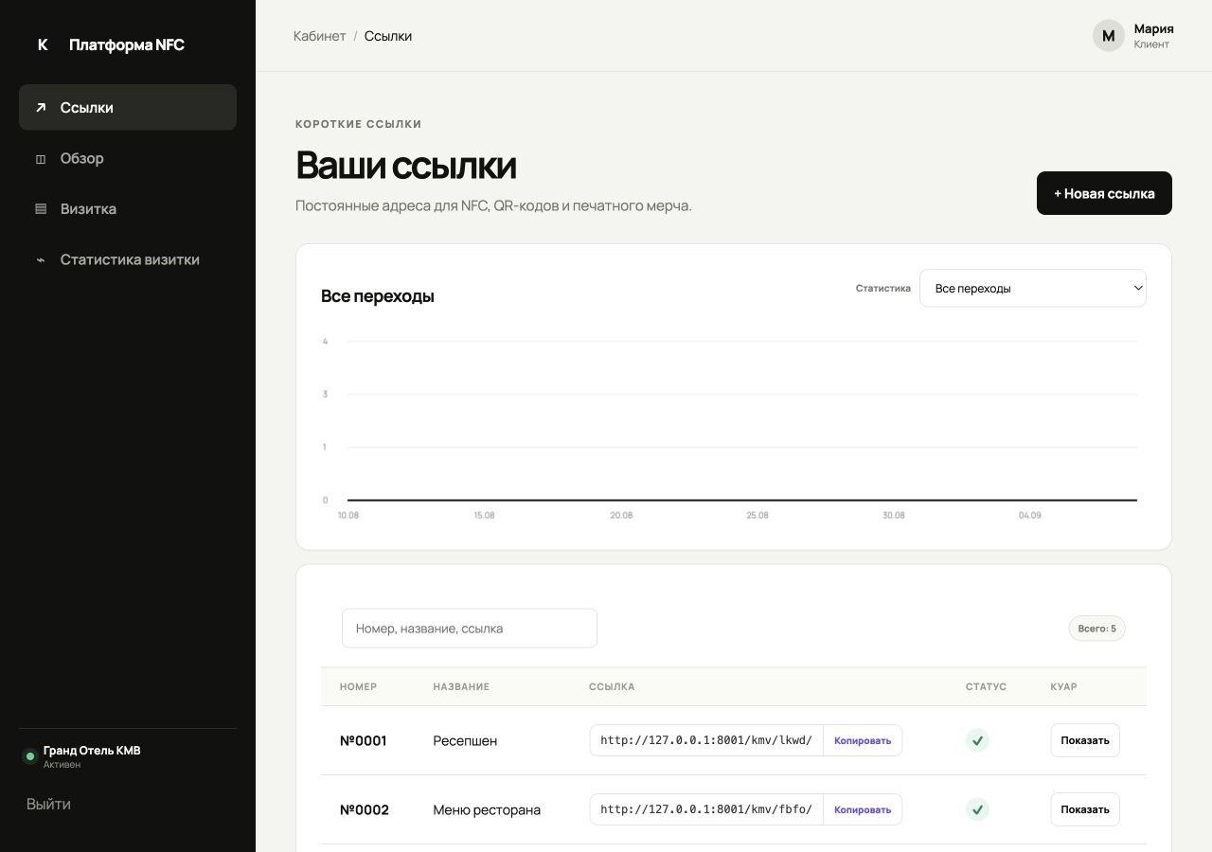Copy the Ресепшен link
Image resolution: width=1212 pixels, height=852 pixels.
(x=863, y=740)
